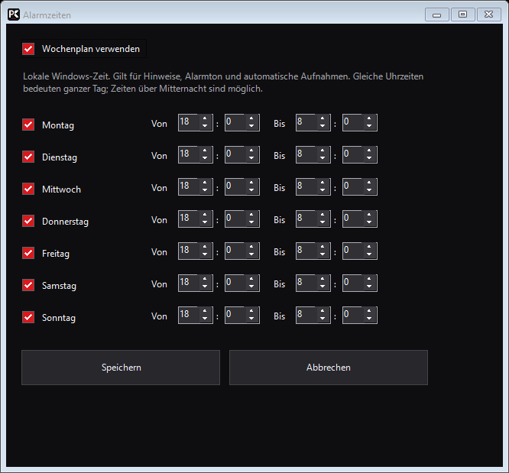
Task: Uncheck the Dienstag checkbox
Action: (28, 157)
